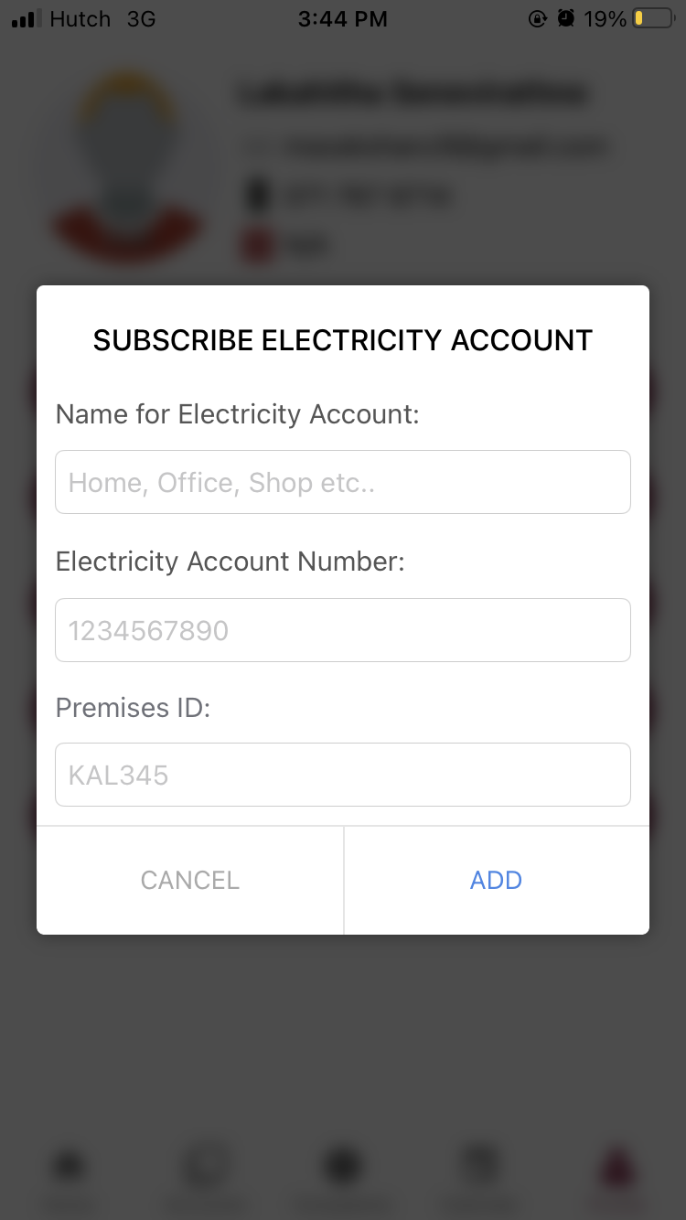Tap the red highlighted bottom tab icon
The image size is (686, 1220).
pyautogui.click(x=617, y=1168)
